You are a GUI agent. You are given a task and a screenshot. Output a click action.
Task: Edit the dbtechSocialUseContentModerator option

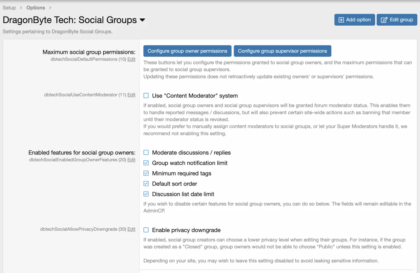coord(131,95)
